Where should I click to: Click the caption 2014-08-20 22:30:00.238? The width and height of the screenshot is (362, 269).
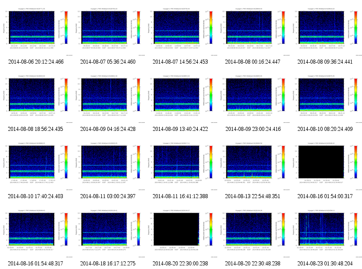(180, 264)
